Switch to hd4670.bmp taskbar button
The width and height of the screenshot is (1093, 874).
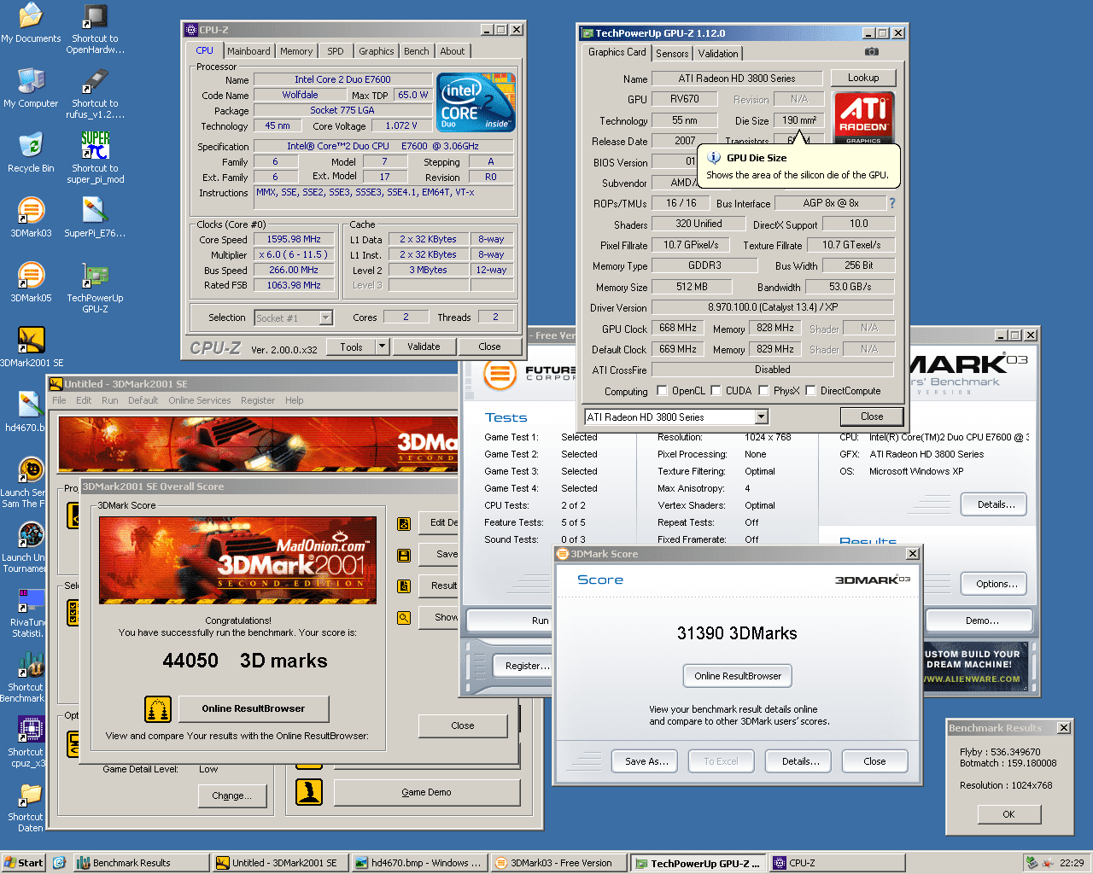(x=419, y=863)
